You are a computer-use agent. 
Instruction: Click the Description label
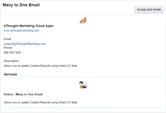(x=11, y=61)
